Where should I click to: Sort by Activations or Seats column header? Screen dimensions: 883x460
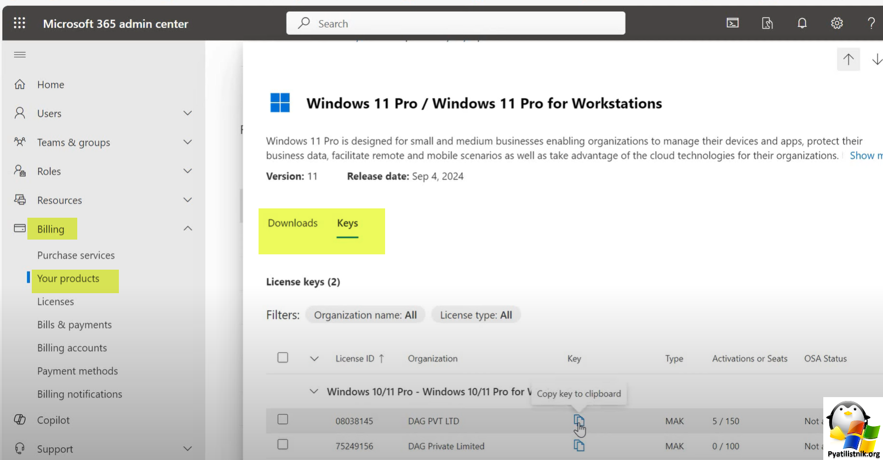click(x=750, y=359)
